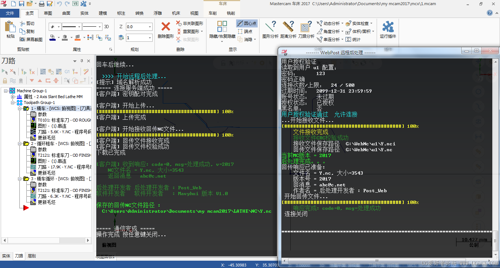Open the Z depth value dropdown

click(x=150, y=27)
